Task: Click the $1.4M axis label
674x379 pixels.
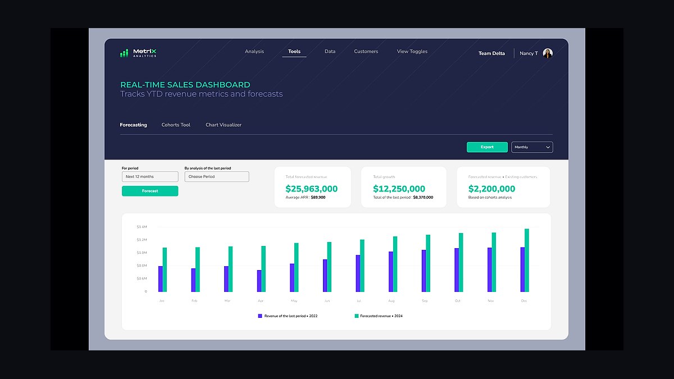Action: click(142, 227)
